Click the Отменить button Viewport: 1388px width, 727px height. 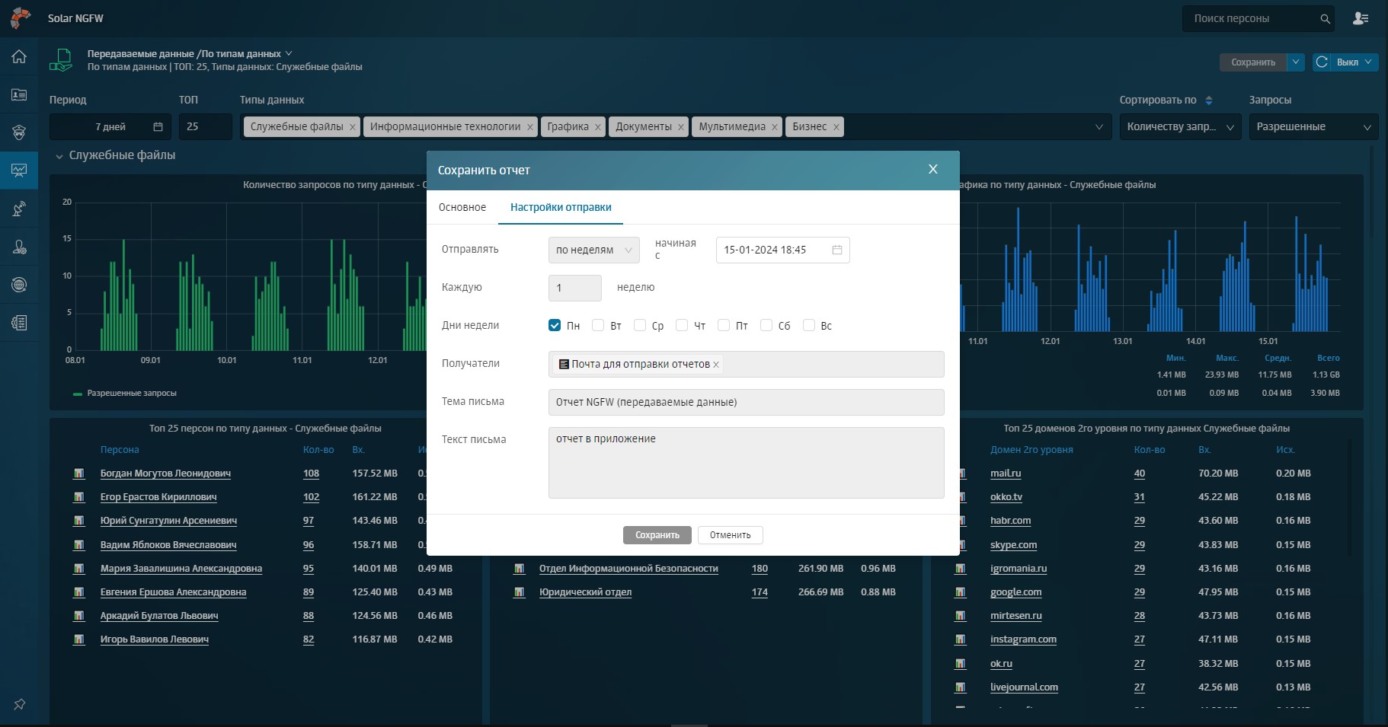point(730,535)
